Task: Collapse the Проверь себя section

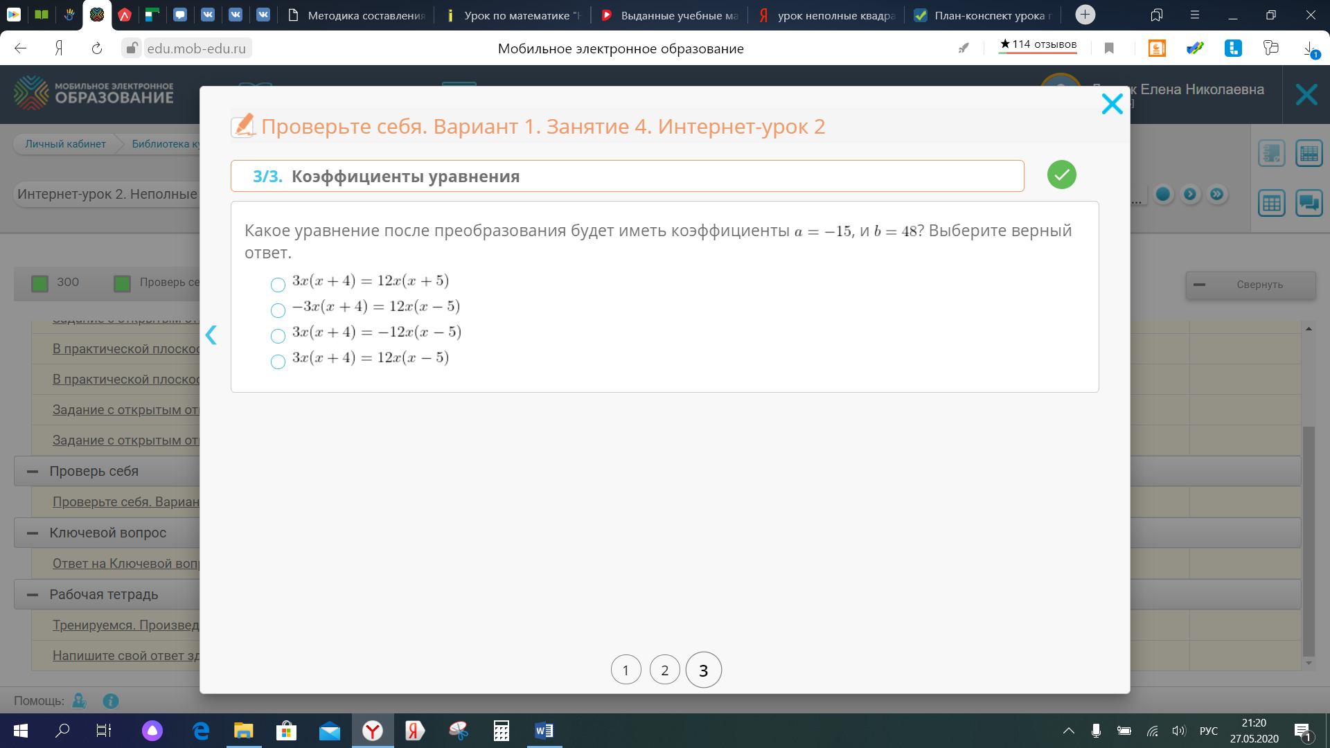Action: 33,472
